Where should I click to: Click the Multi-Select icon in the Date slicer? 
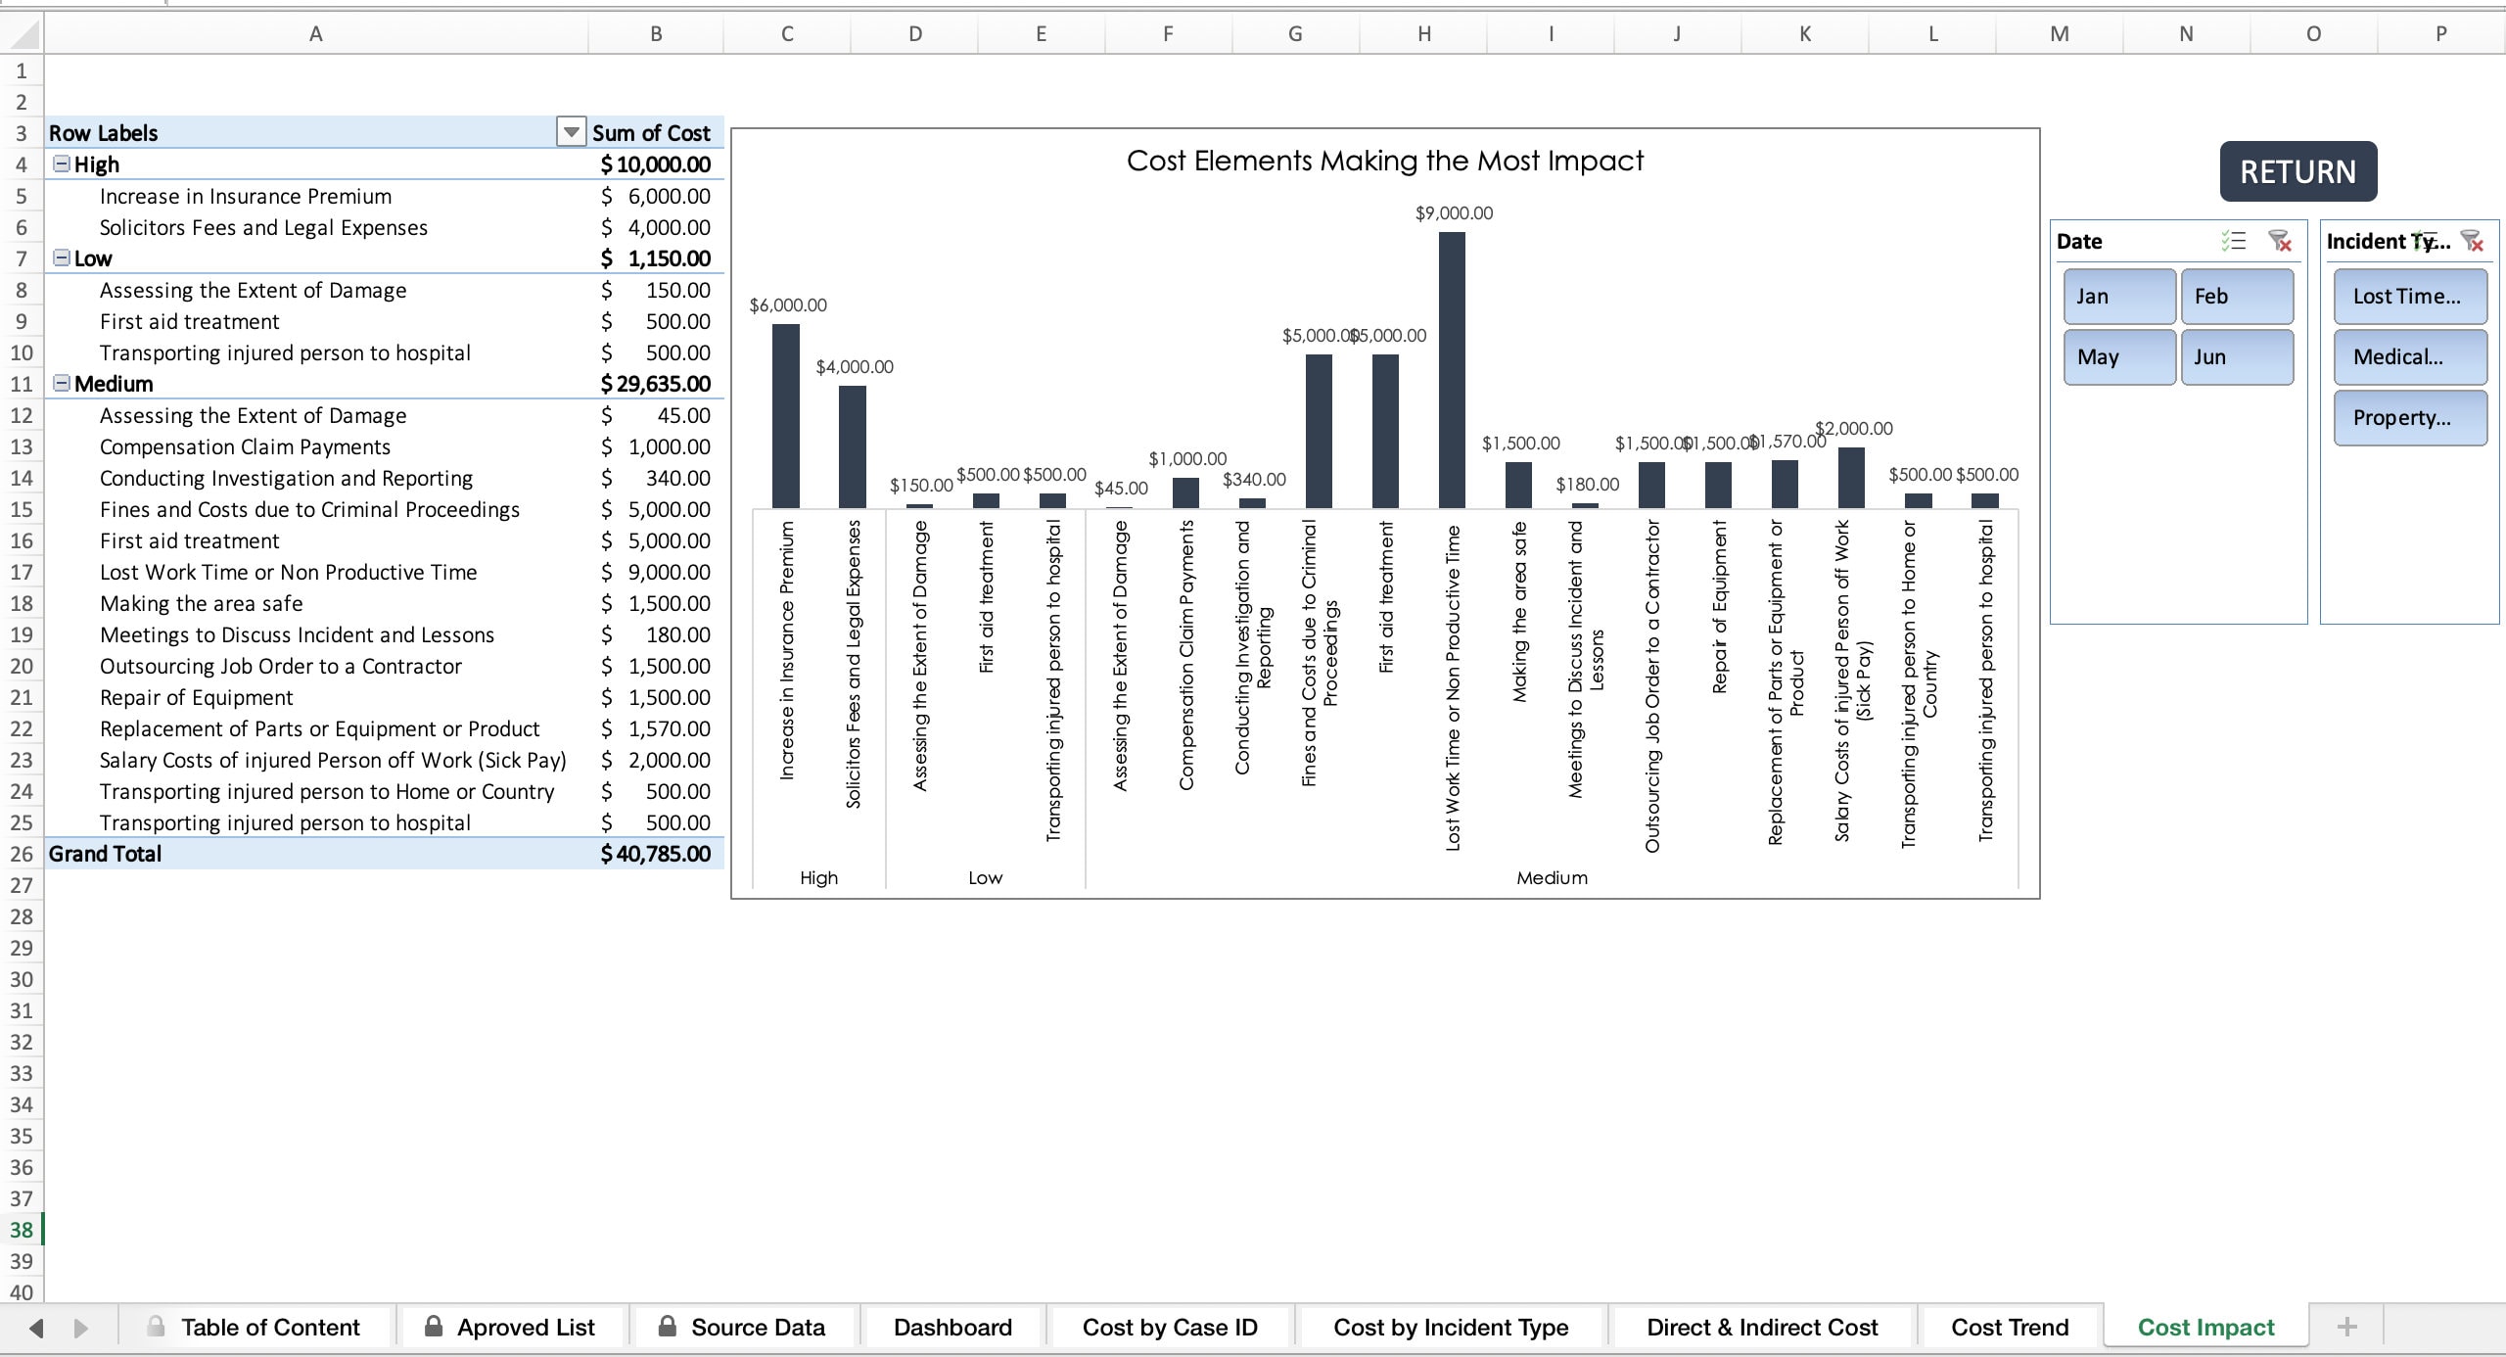[x=2235, y=241]
